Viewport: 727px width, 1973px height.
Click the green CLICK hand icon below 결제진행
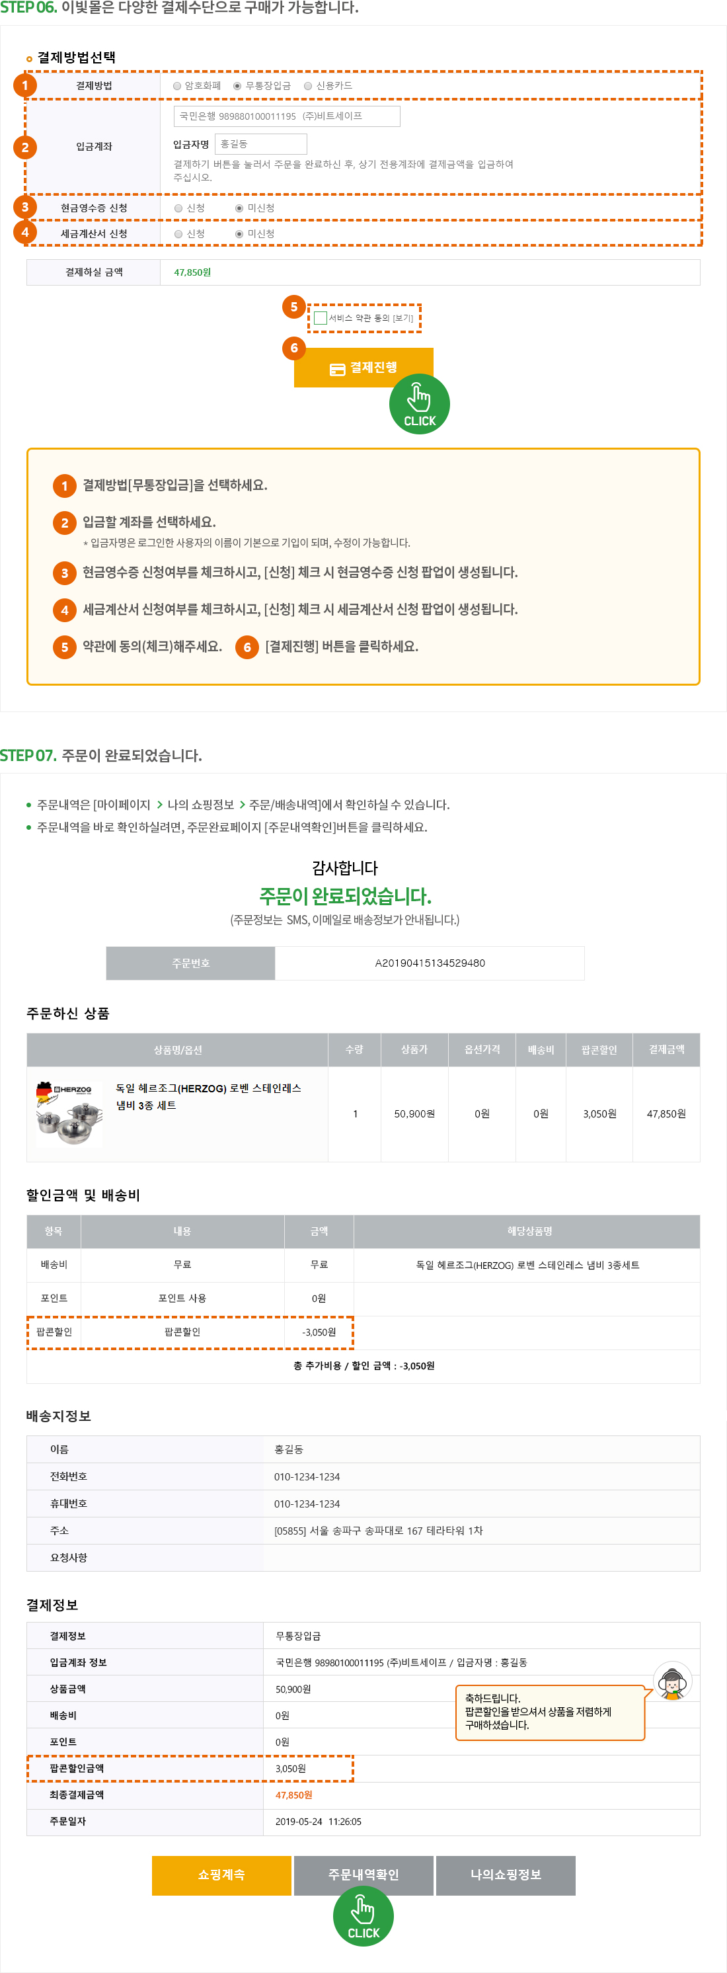pyautogui.click(x=418, y=405)
